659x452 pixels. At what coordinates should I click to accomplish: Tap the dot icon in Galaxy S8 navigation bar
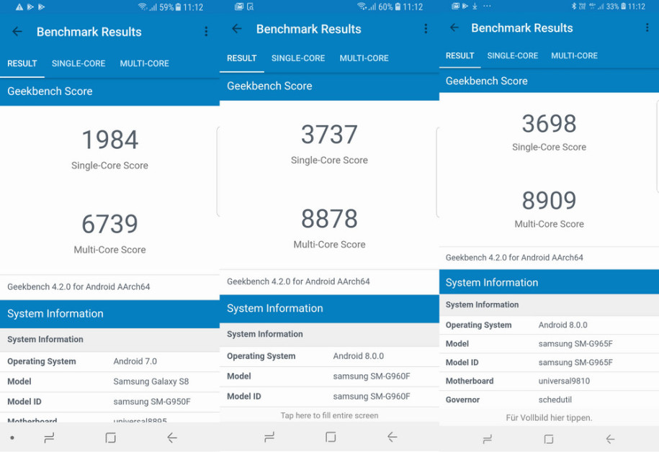click(12, 438)
